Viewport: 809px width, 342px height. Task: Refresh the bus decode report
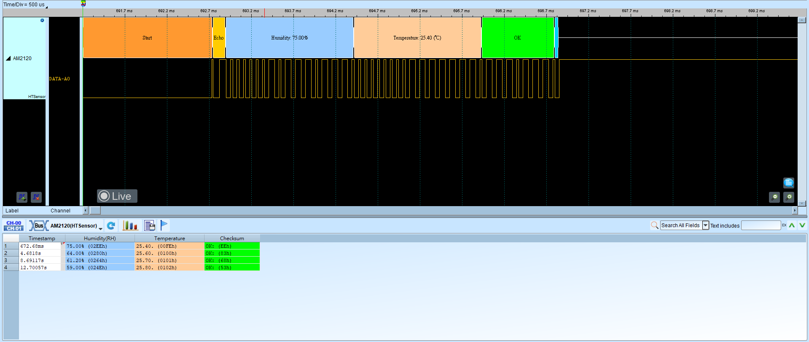point(111,226)
